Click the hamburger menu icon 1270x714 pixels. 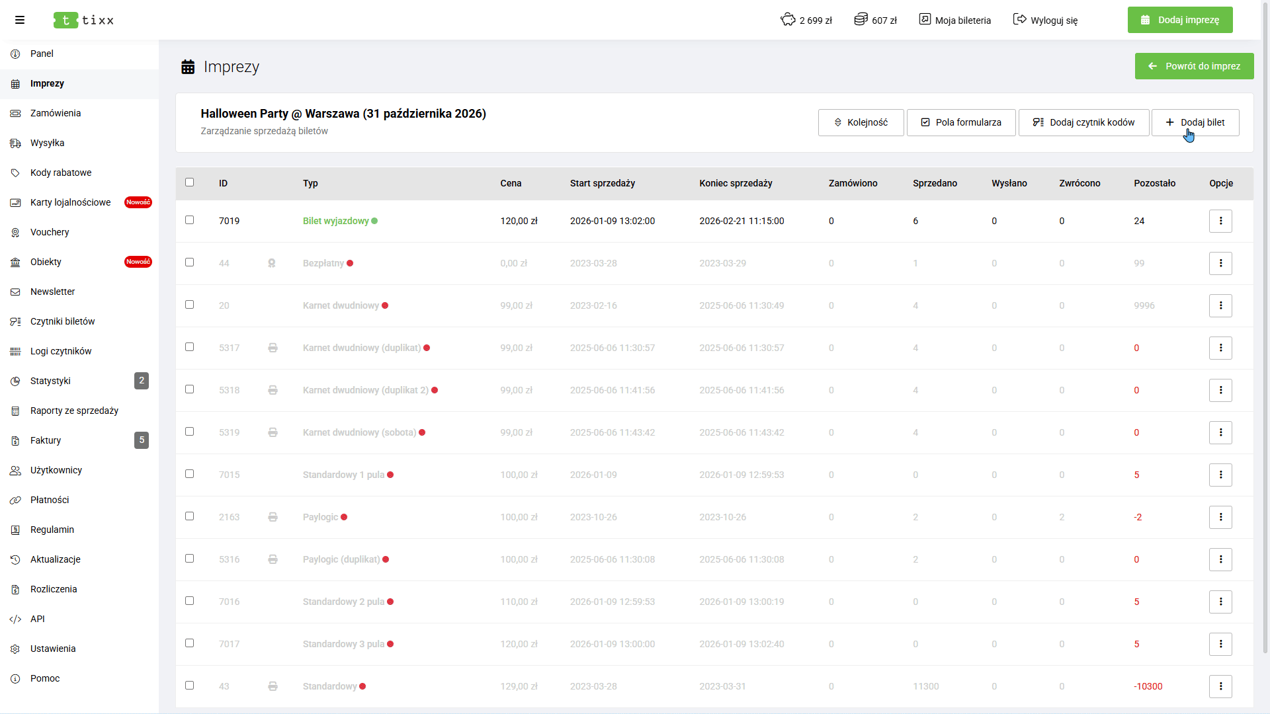[20, 20]
